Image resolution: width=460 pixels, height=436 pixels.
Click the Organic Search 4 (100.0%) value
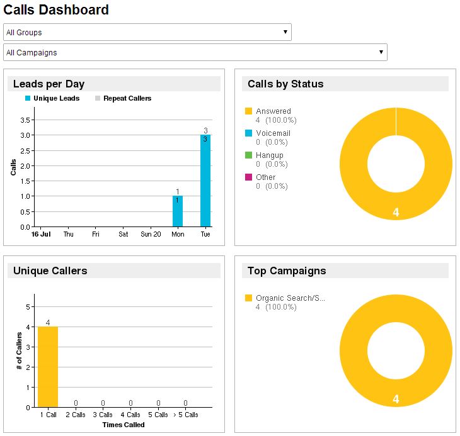[276, 307]
